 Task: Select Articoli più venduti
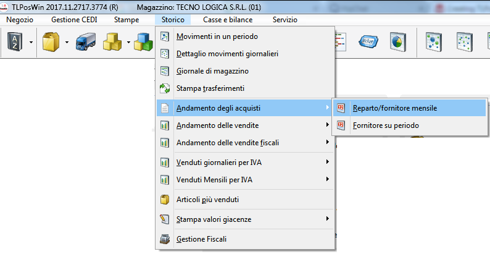(x=246, y=200)
